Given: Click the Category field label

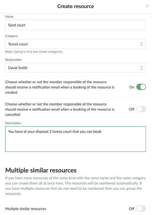Looking at the screenshot, I should point(11,36).
